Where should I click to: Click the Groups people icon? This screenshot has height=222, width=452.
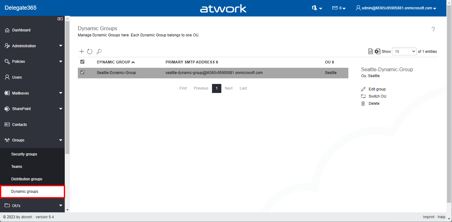(7, 140)
